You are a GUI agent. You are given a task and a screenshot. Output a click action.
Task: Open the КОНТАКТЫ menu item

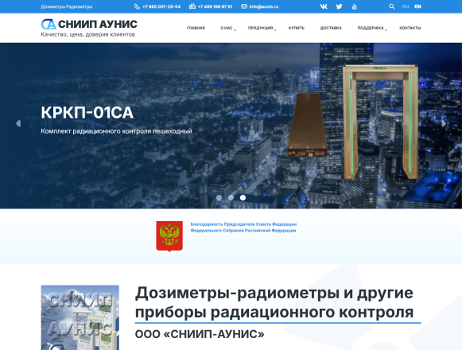click(410, 28)
